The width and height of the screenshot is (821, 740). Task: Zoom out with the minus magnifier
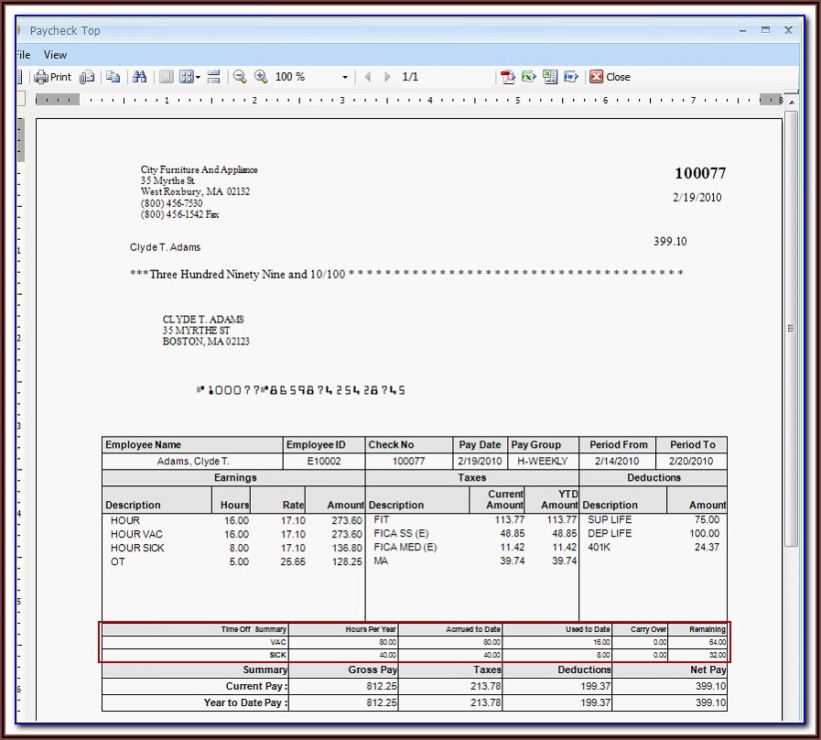click(240, 77)
